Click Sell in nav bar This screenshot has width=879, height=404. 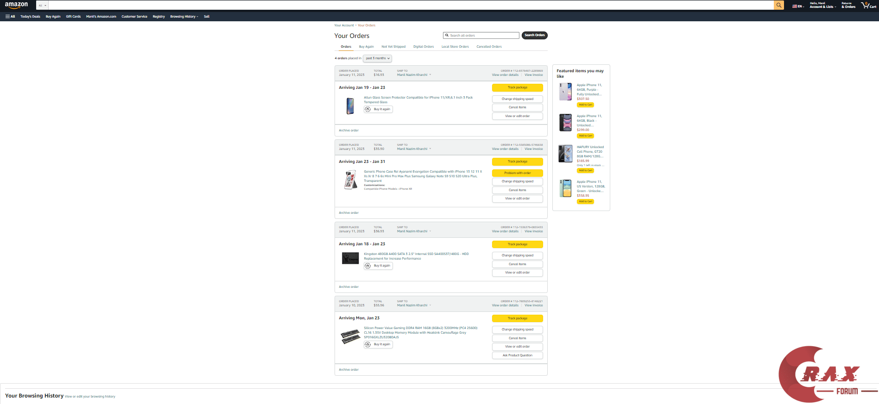[x=207, y=16]
